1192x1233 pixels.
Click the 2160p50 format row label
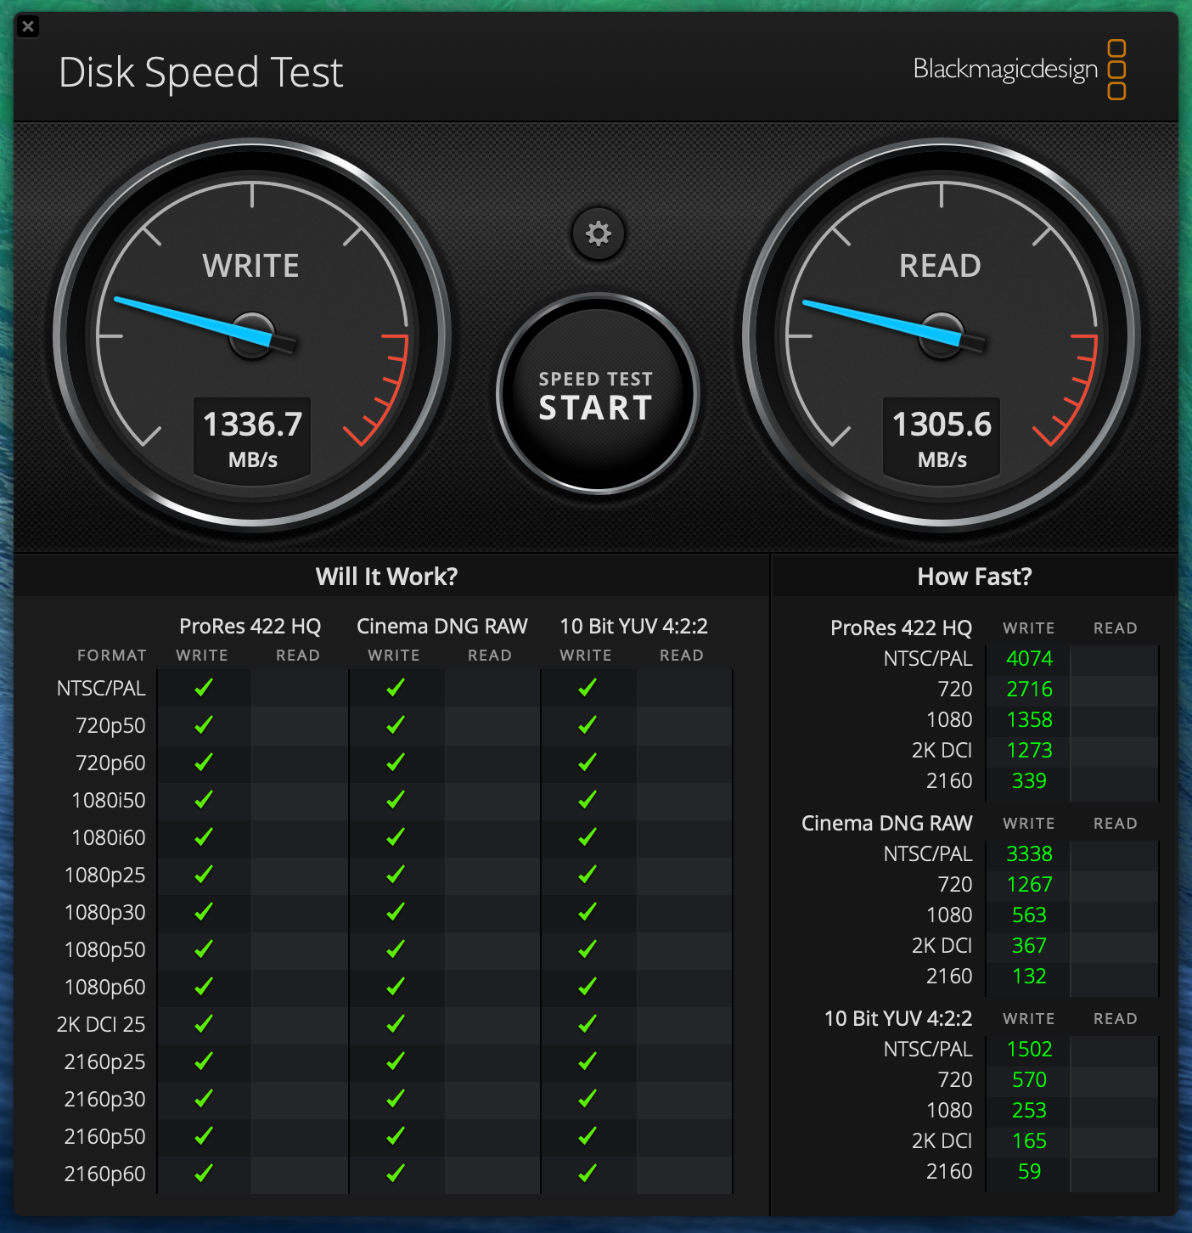[x=105, y=1136]
